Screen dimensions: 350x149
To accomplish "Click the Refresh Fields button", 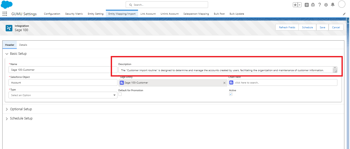I will pos(287,27).
